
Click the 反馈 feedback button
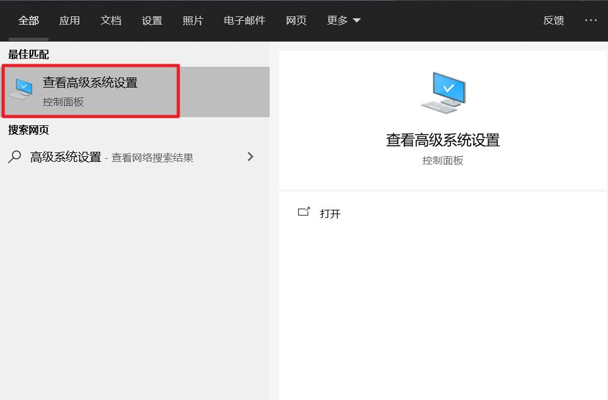(x=553, y=21)
